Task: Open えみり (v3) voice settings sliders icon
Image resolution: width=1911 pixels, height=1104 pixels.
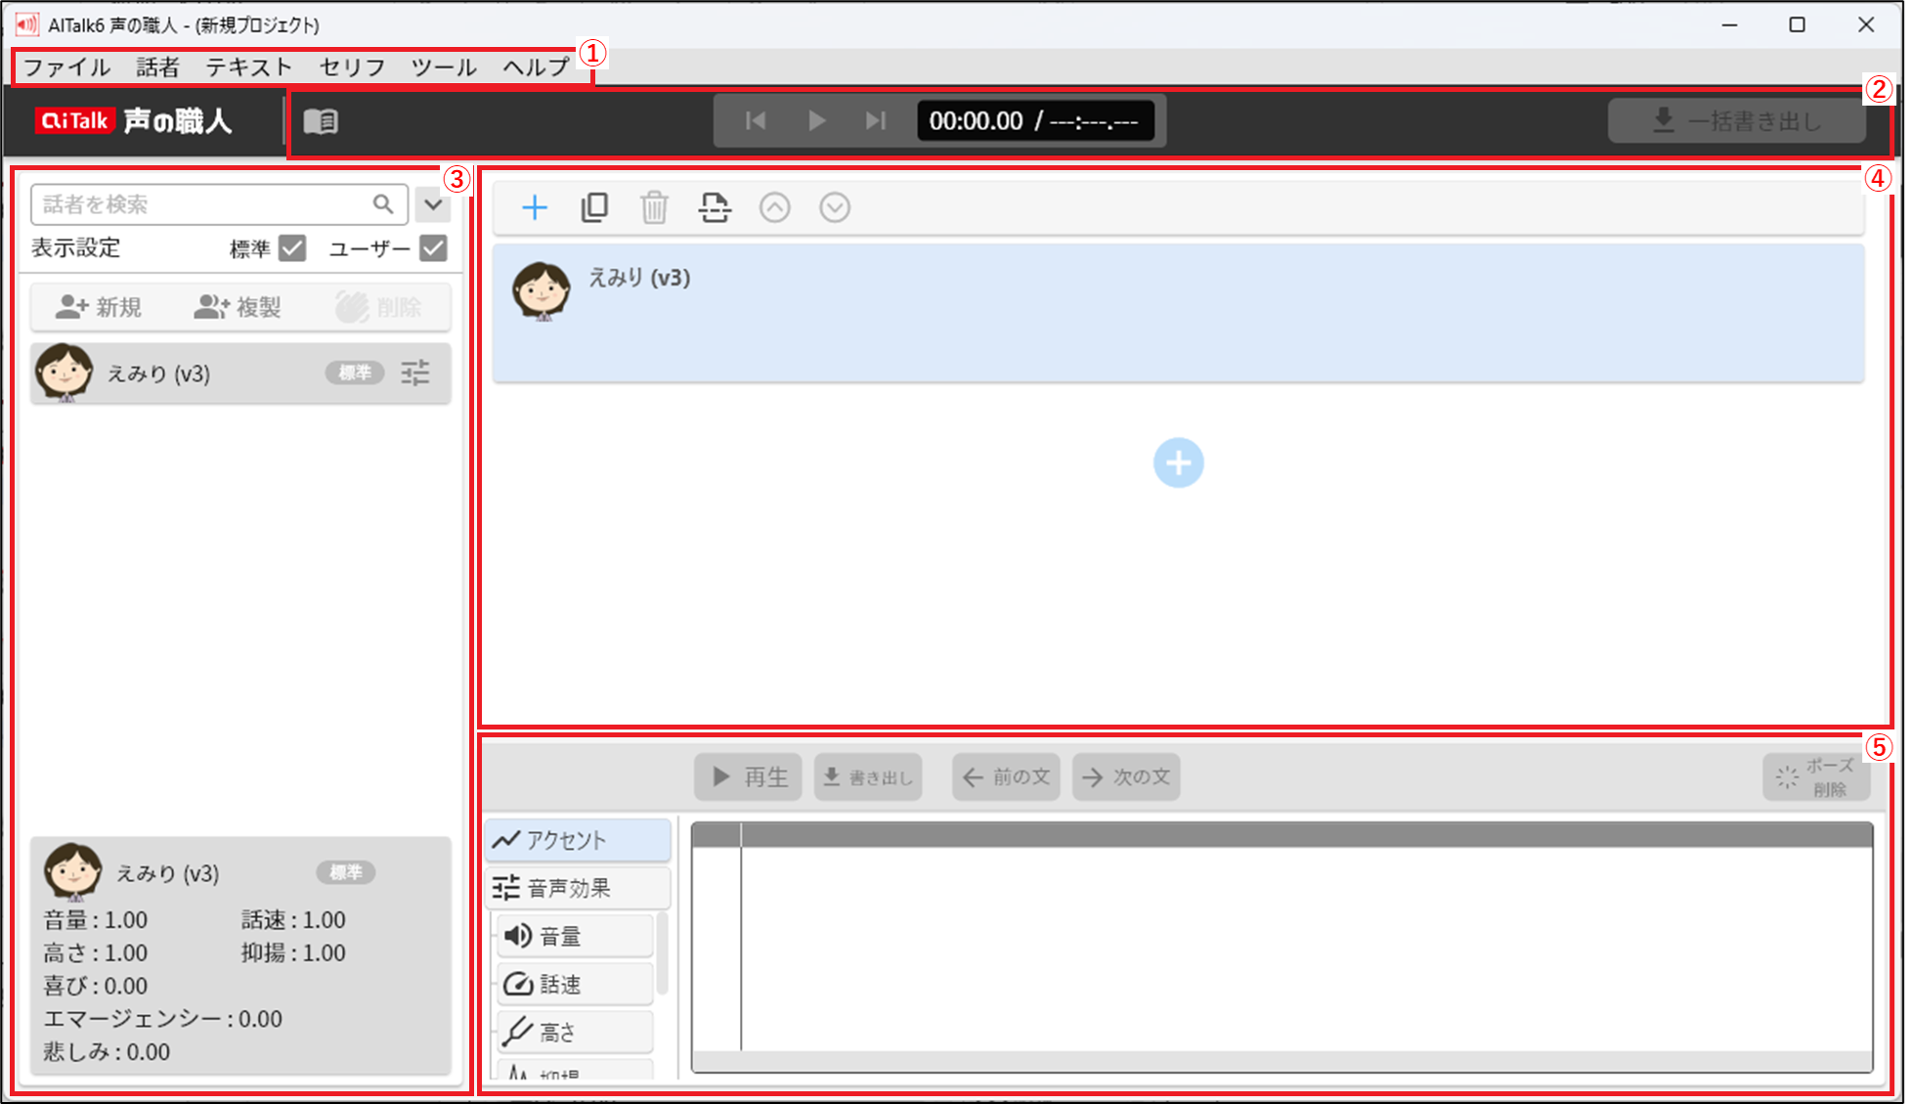Action: pyautogui.click(x=415, y=373)
